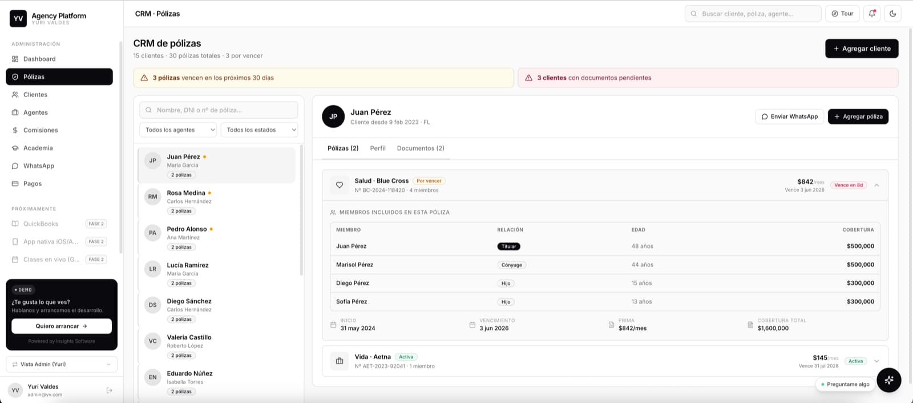Select client Pedro Alonso
Image resolution: width=913 pixels, height=403 pixels.
(217, 237)
